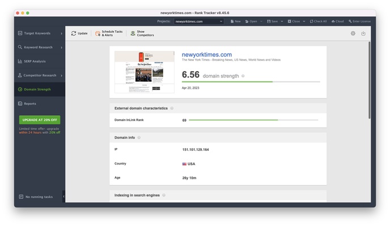This screenshot has width=390, height=226.
Task: Click No running tasks status
Action: (39, 197)
